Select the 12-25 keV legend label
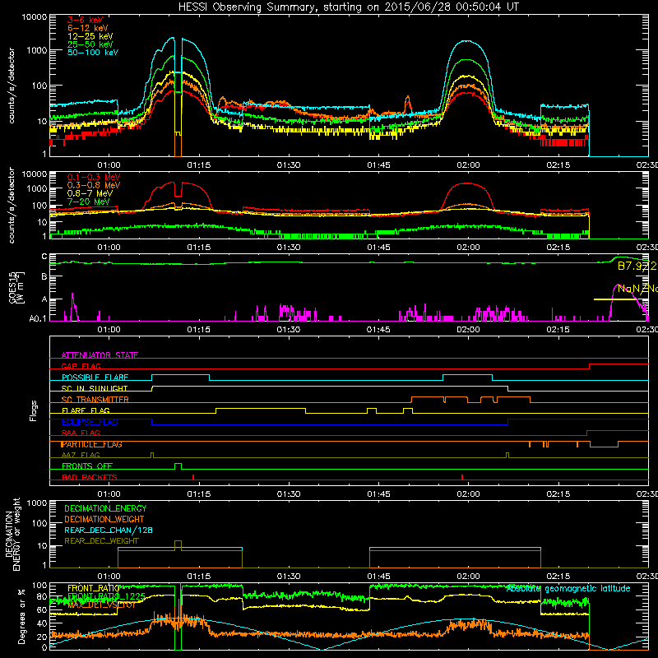The image size is (658, 658). point(90,36)
